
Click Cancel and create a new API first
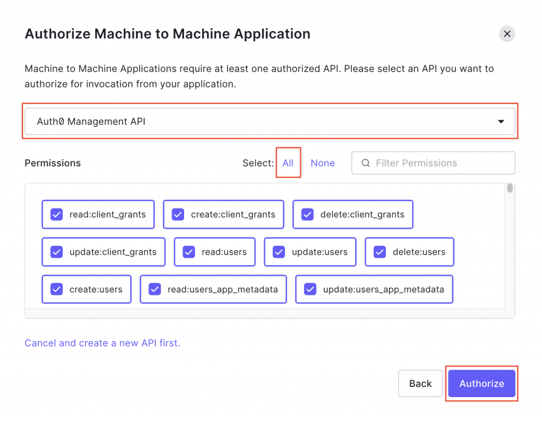click(102, 343)
